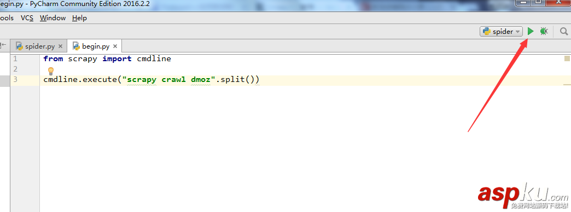The width and height of the screenshot is (571, 212).
Task: Click the inspection status indicator in editor corner
Action: pos(567,58)
